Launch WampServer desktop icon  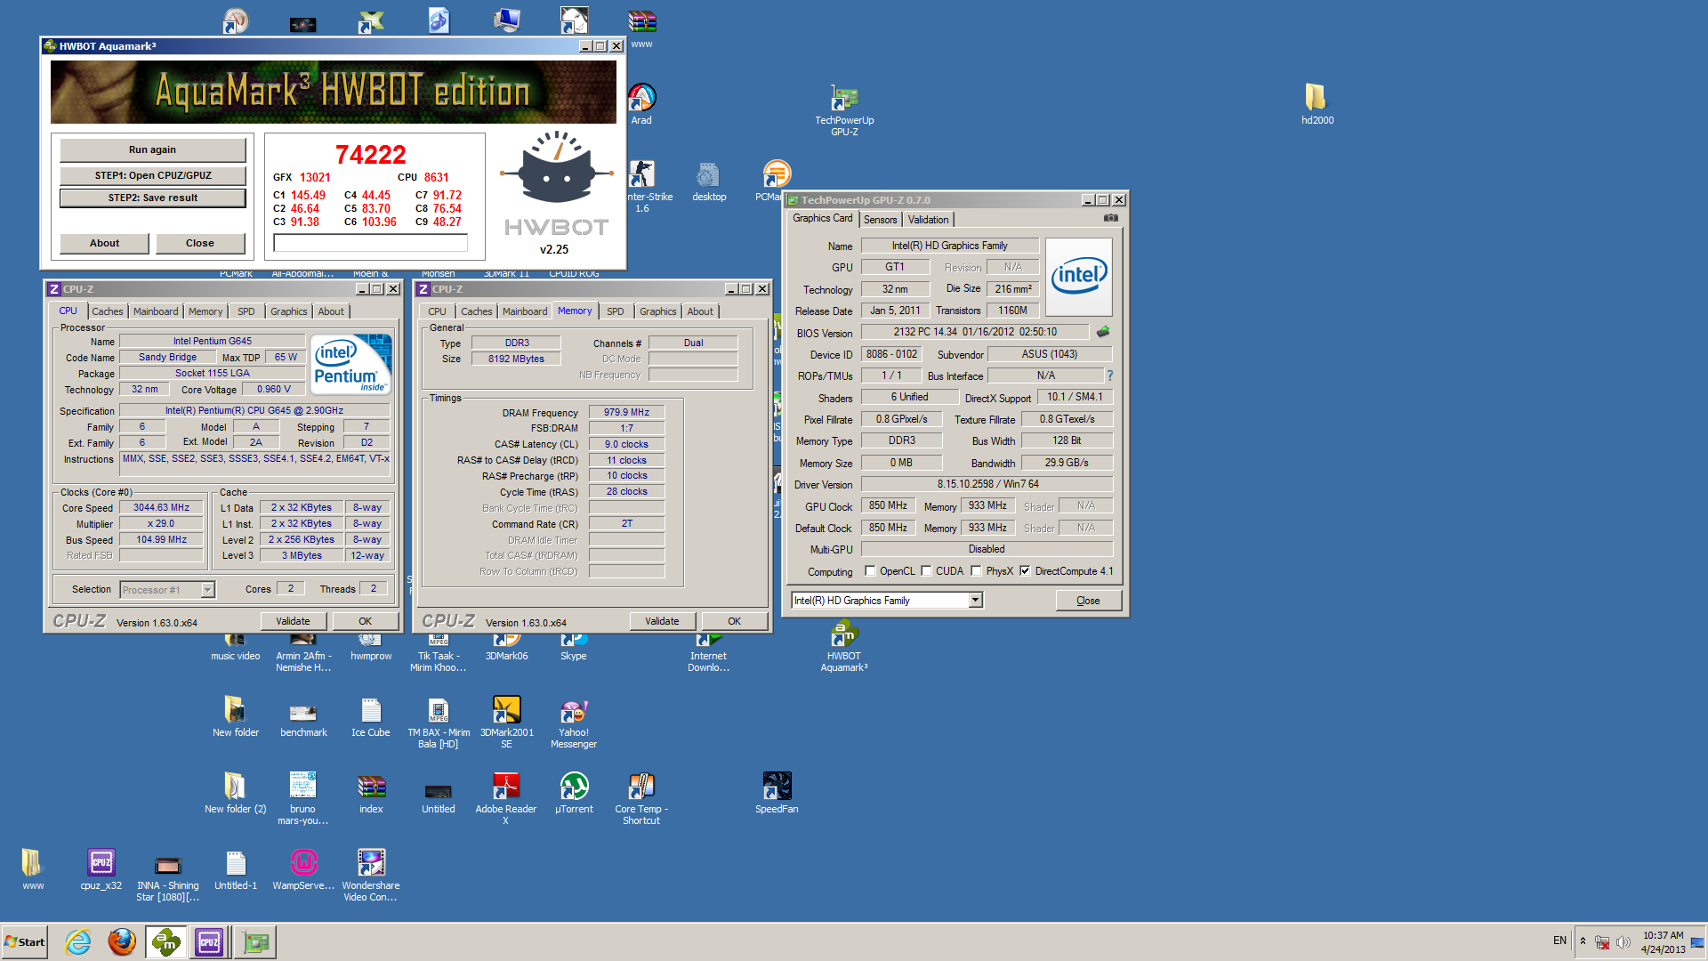point(303,869)
